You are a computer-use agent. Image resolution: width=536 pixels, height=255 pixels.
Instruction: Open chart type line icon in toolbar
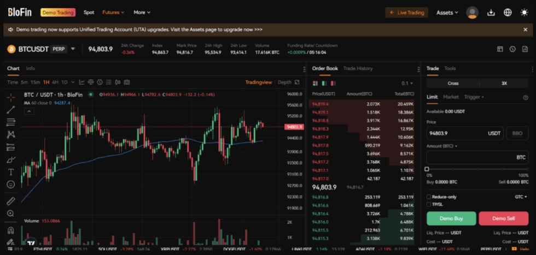[82, 82]
